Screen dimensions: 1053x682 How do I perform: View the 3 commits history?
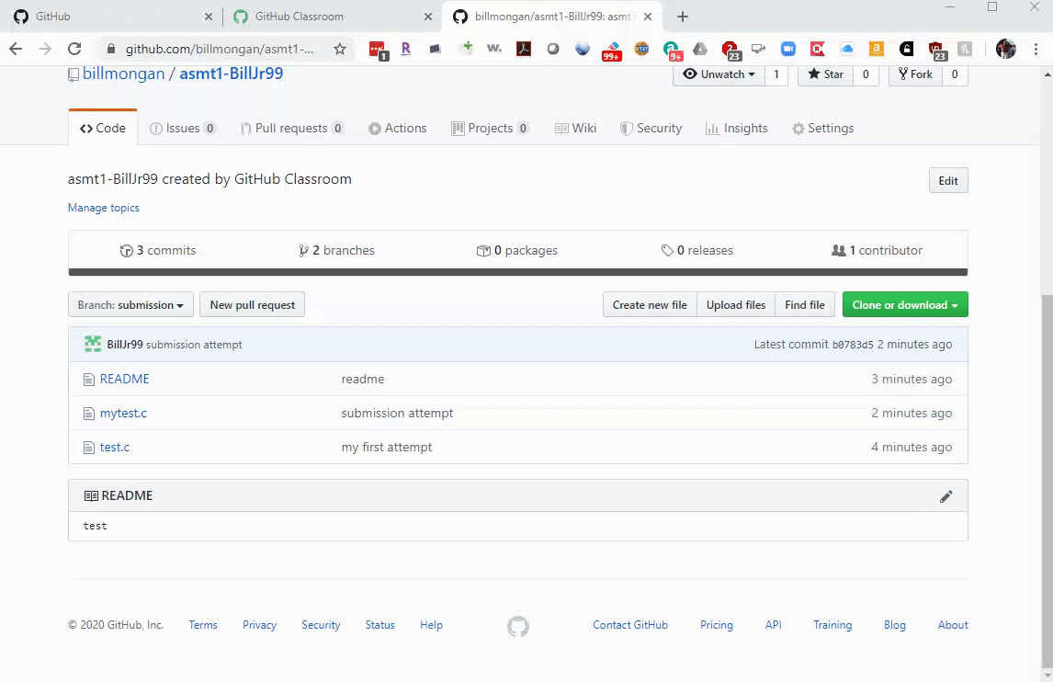click(158, 251)
